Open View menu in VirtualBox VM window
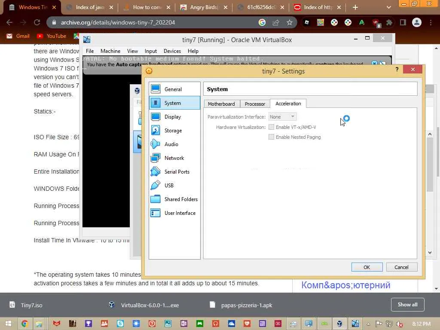Image resolution: width=440 pixels, height=330 pixels. tap(132, 51)
